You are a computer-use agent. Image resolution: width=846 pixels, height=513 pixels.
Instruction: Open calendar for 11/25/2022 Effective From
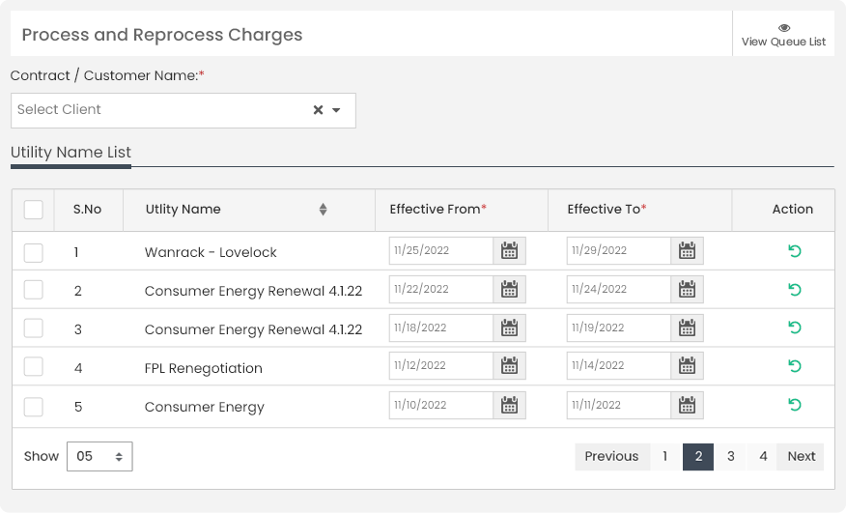coord(509,250)
